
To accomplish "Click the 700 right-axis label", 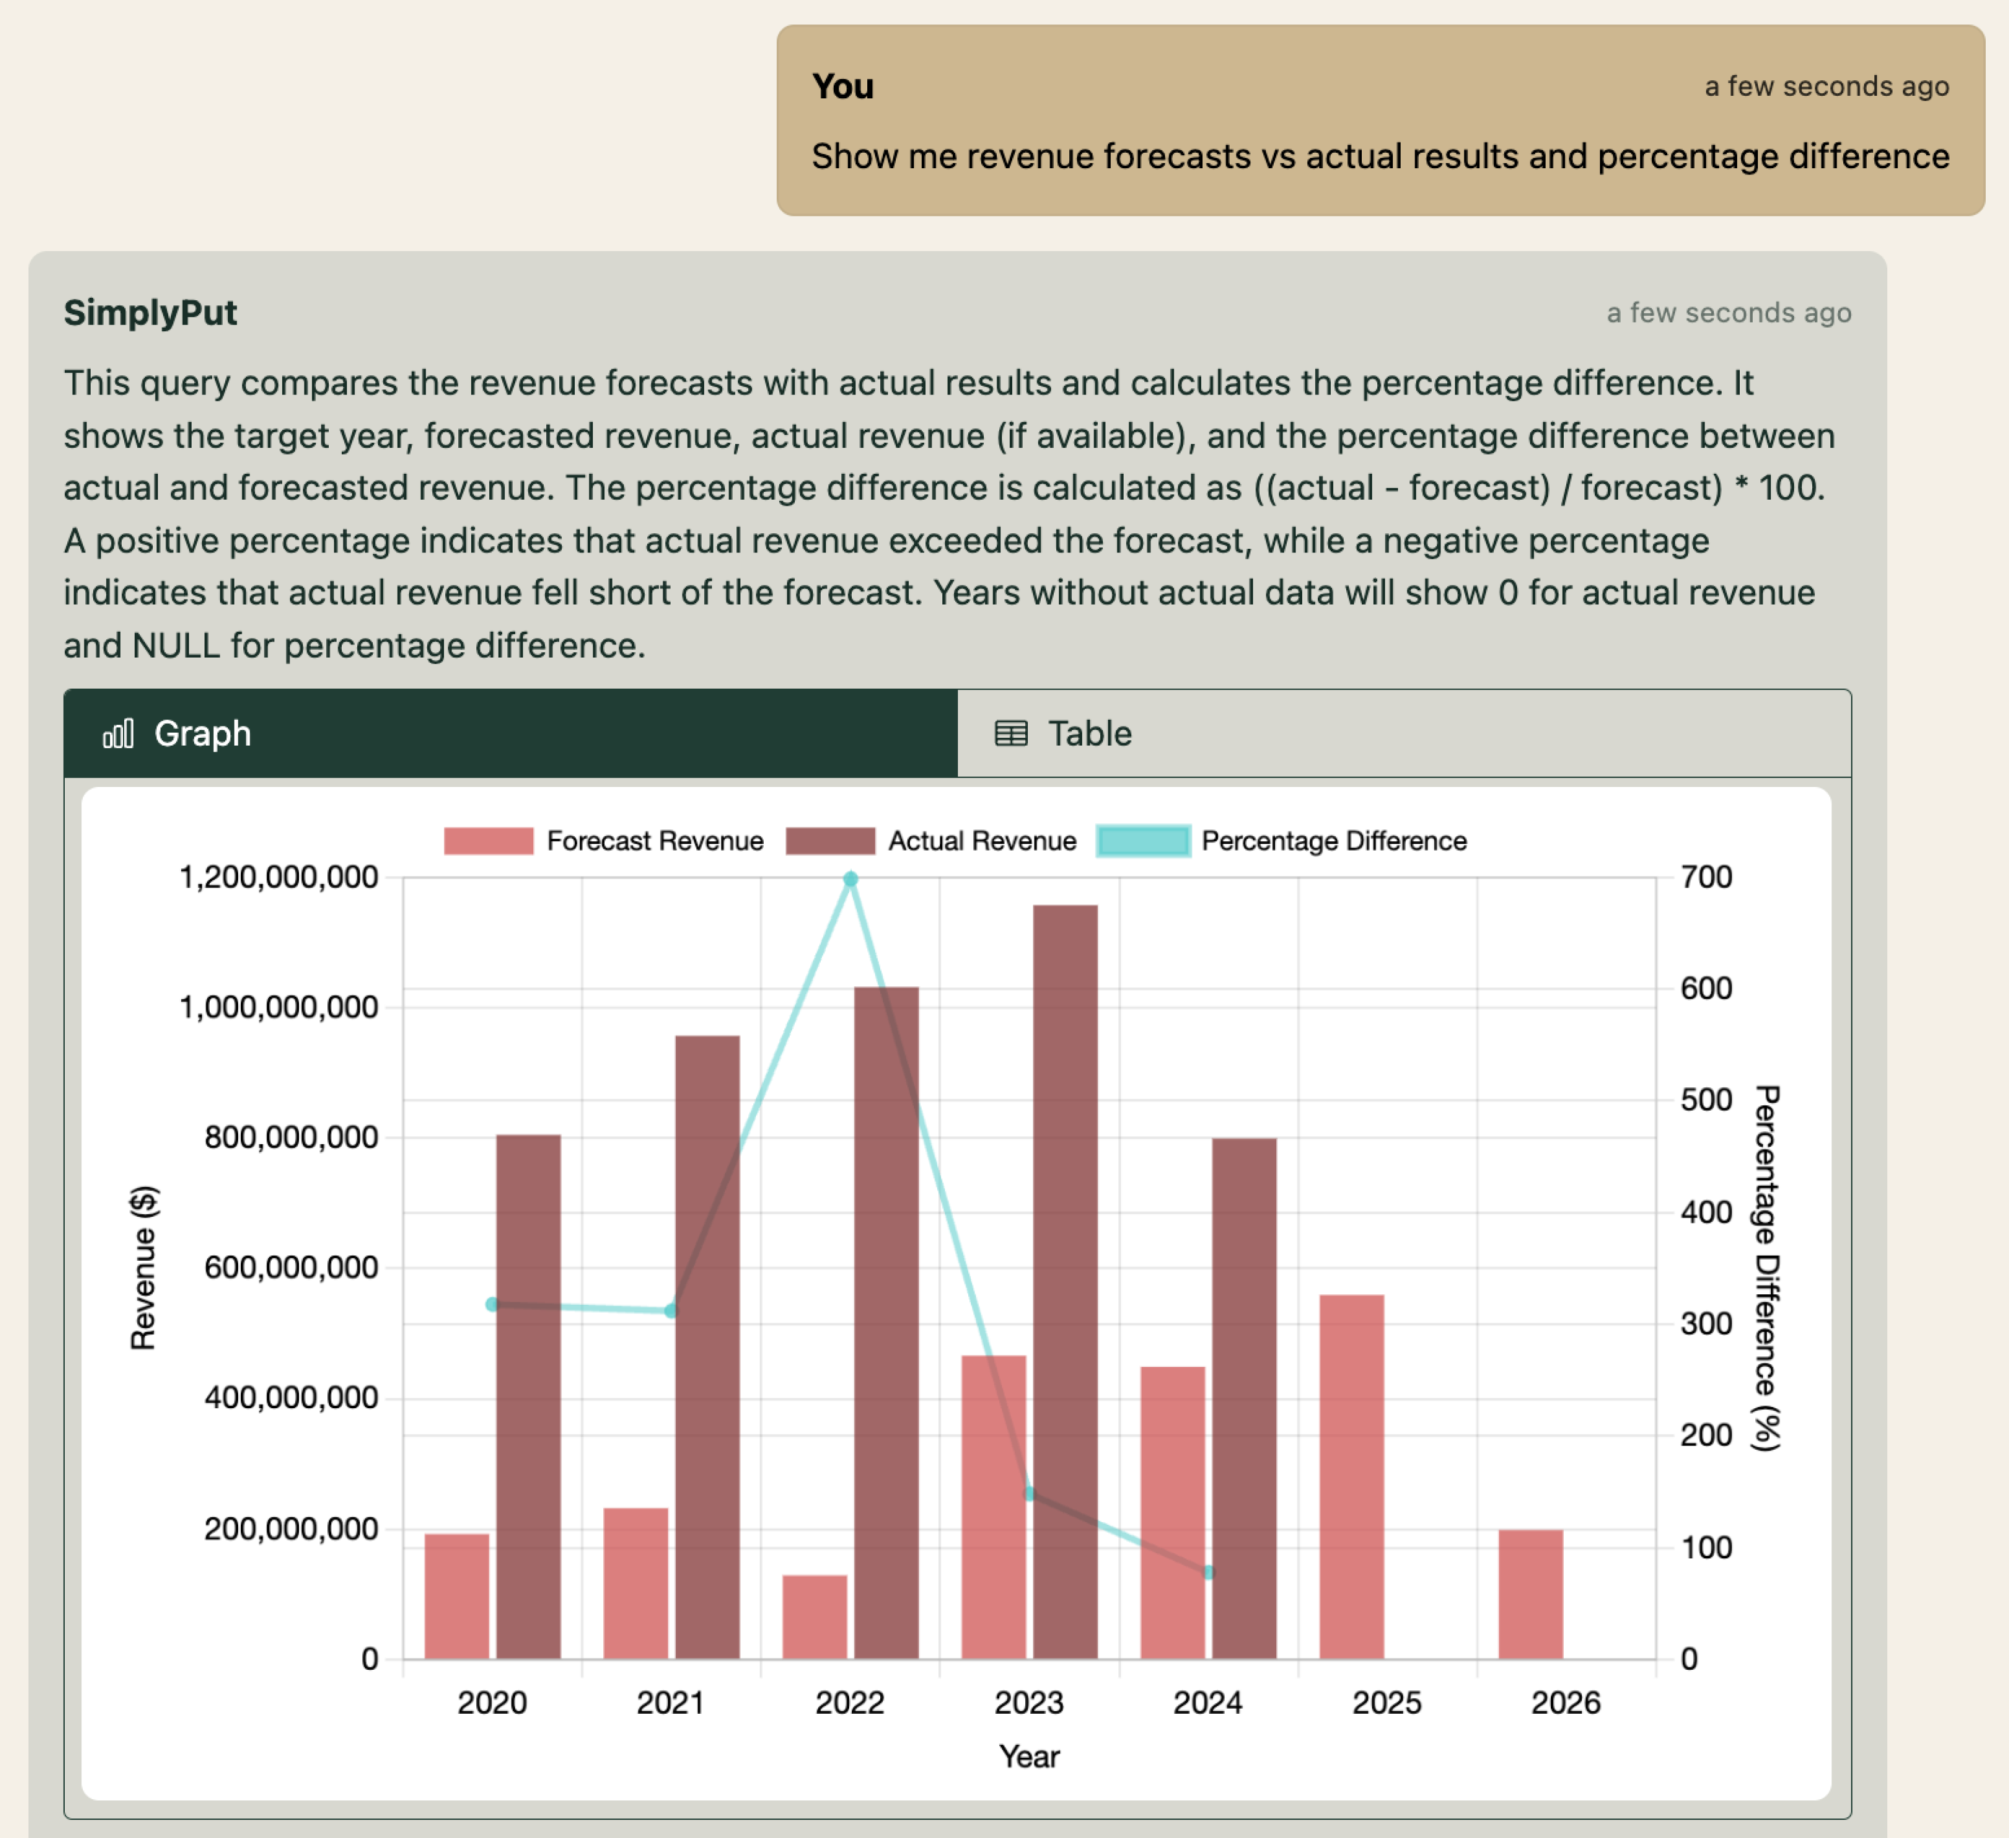I will [x=1706, y=877].
